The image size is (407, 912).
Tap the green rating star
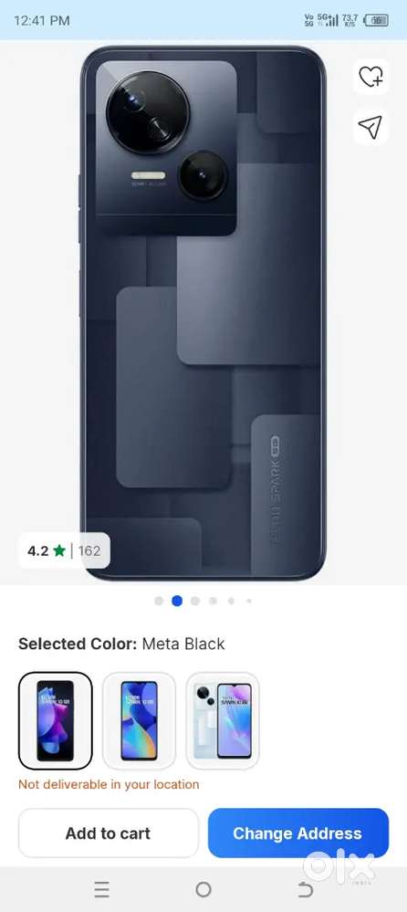tap(59, 550)
